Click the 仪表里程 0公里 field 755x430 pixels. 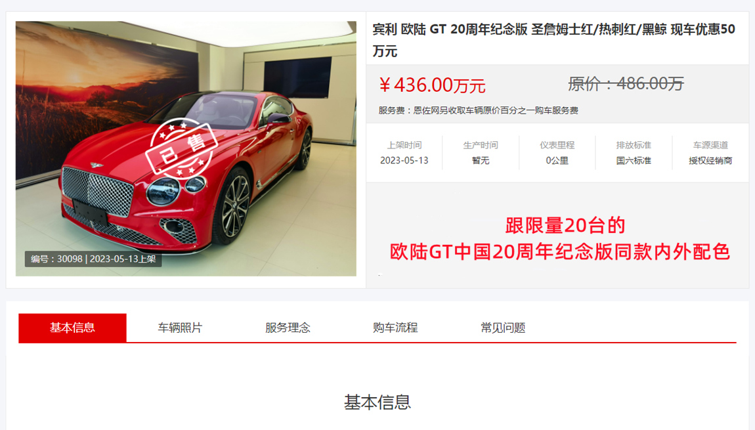tap(557, 153)
